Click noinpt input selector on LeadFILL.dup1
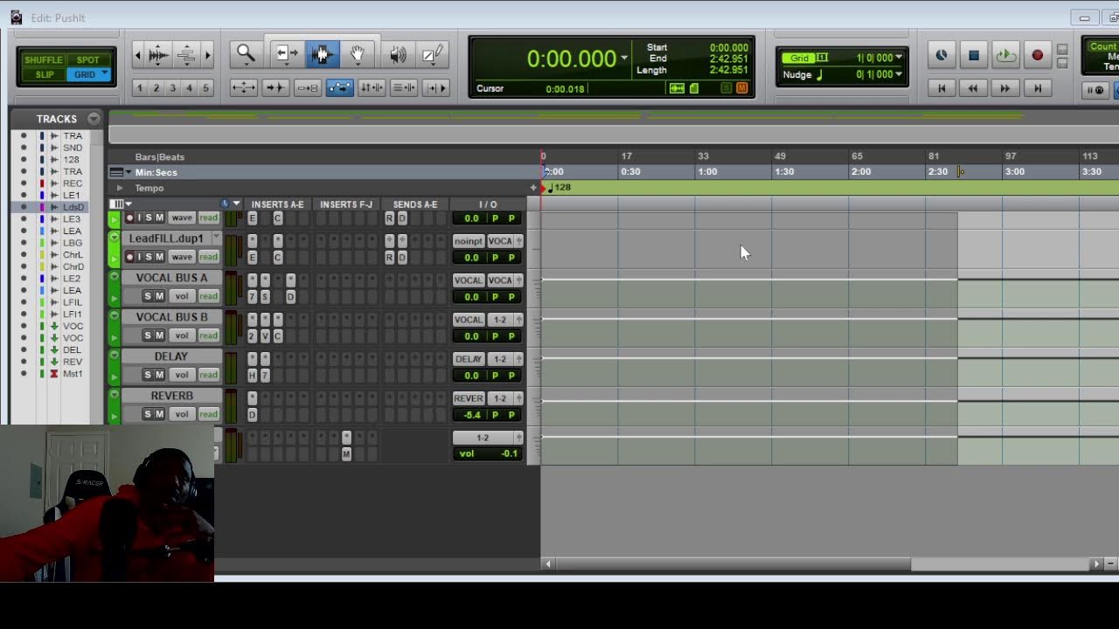The image size is (1119, 629). coord(468,241)
